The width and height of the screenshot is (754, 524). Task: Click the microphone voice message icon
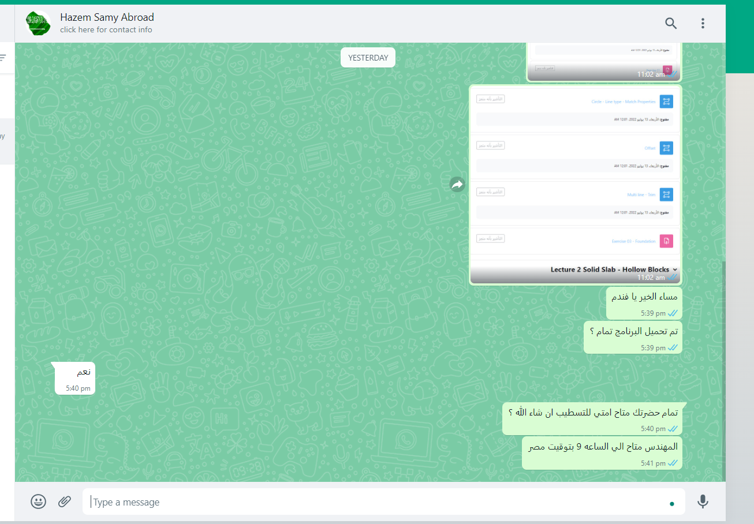pos(703,501)
